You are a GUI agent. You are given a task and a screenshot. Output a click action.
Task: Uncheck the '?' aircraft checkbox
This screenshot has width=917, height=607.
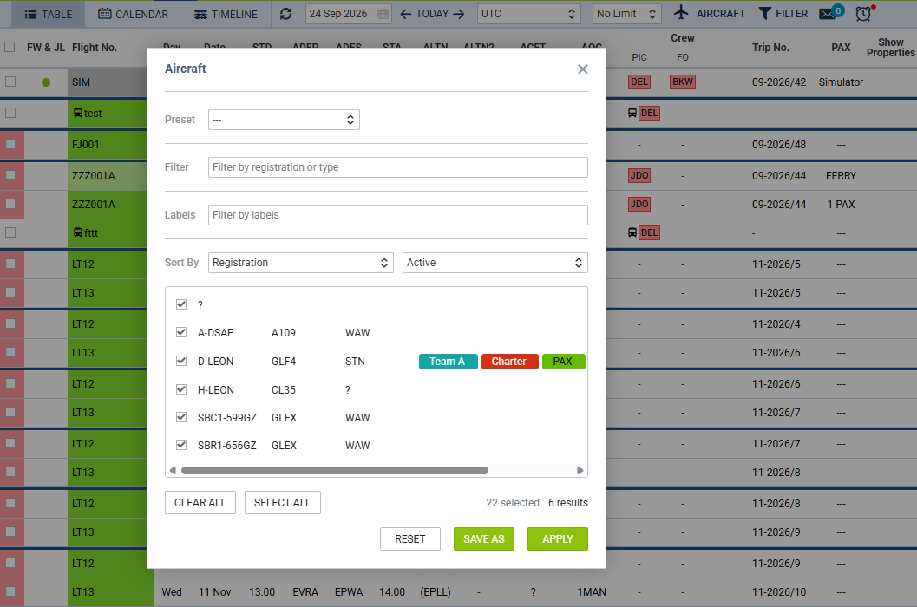(x=181, y=304)
